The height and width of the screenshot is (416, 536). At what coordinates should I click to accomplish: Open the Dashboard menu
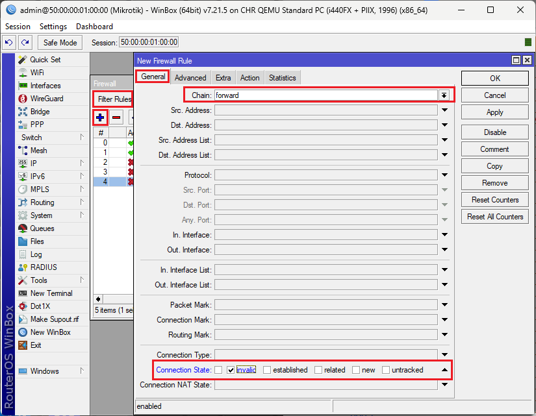pos(94,27)
